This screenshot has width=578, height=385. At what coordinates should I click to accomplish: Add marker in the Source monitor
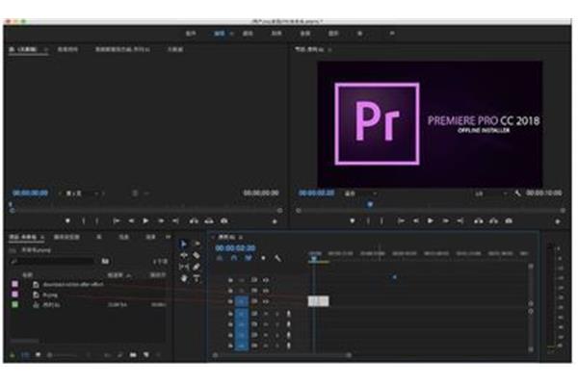coord(67,221)
